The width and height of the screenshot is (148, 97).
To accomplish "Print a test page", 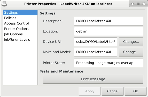I will pyautogui.click(x=93, y=79).
